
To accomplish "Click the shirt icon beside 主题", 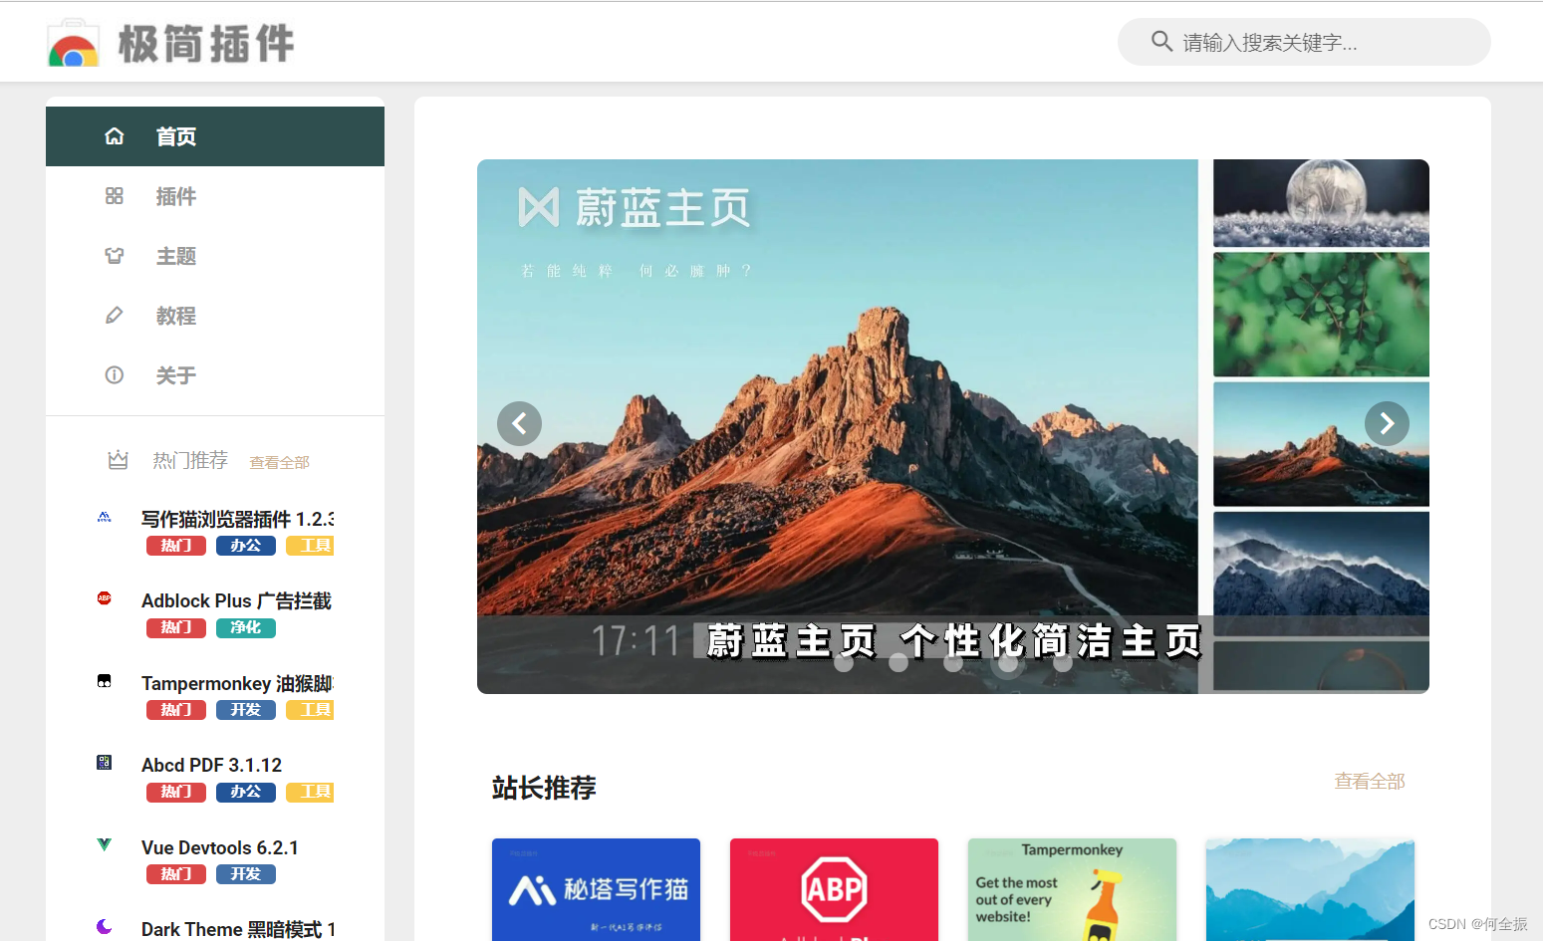I will click(x=115, y=256).
